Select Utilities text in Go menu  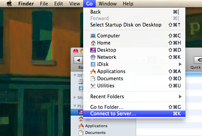point(106,86)
